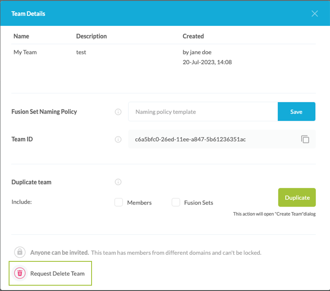Select the My Team name cell
The width and height of the screenshot is (330, 291).
point(25,52)
